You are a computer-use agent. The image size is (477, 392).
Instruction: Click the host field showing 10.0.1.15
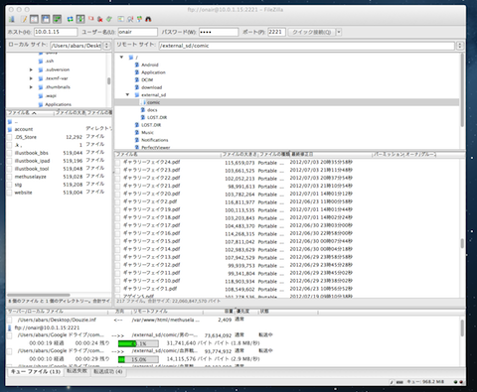pos(56,32)
